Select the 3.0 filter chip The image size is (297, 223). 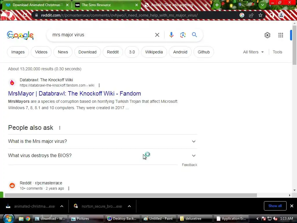(x=132, y=52)
